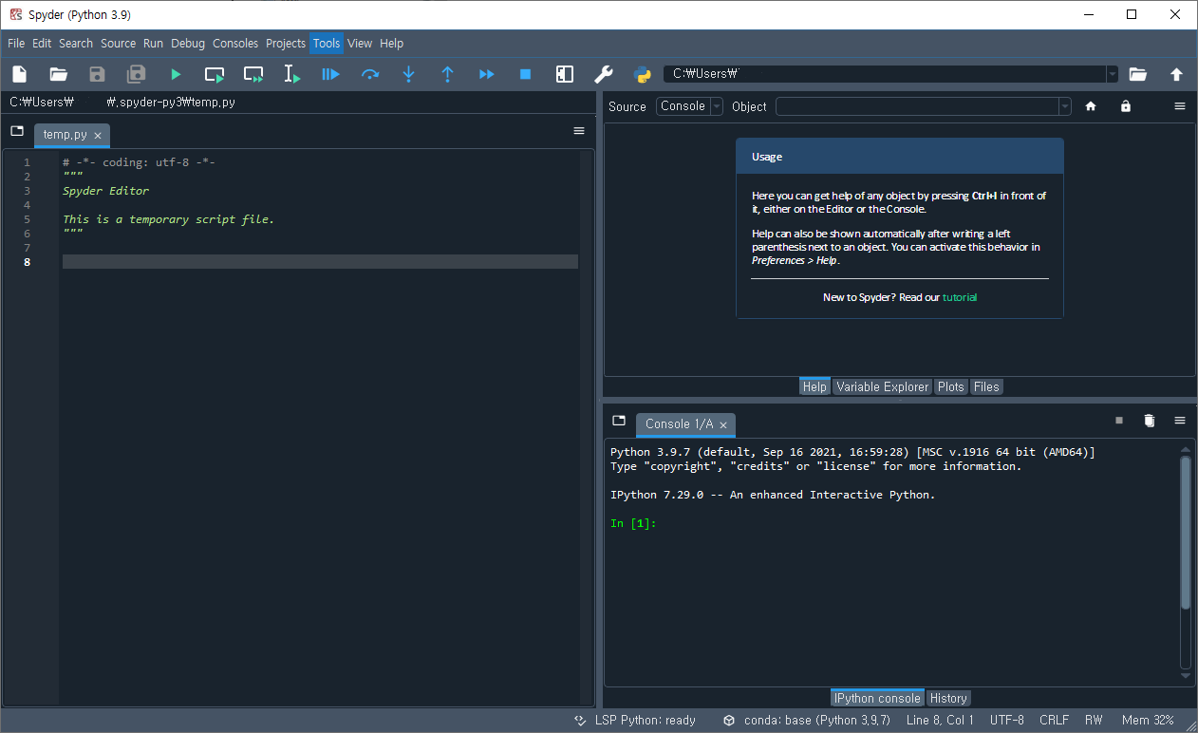Click the IPython console vertical scrollbar
Viewport: 1198px width, 733px height.
coord(1185,532)
